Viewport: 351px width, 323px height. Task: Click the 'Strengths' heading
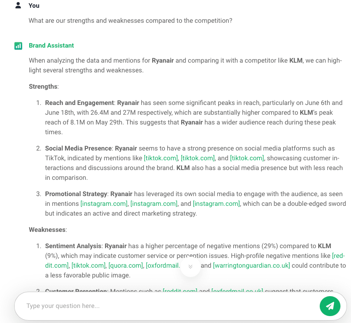pyautogui.click(x=43, y=87)
